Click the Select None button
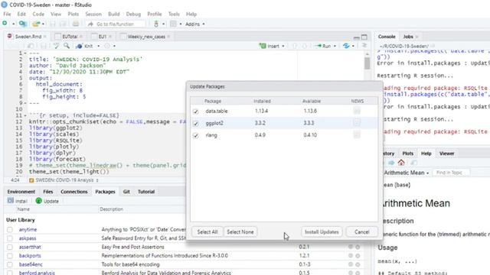The image size is (490, 275). 240,232
